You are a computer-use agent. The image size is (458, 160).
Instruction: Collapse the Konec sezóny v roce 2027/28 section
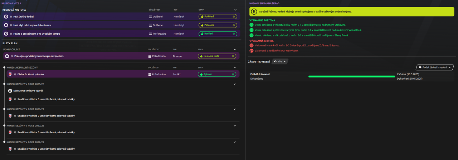pyautogui.click(x=235, y=126)
